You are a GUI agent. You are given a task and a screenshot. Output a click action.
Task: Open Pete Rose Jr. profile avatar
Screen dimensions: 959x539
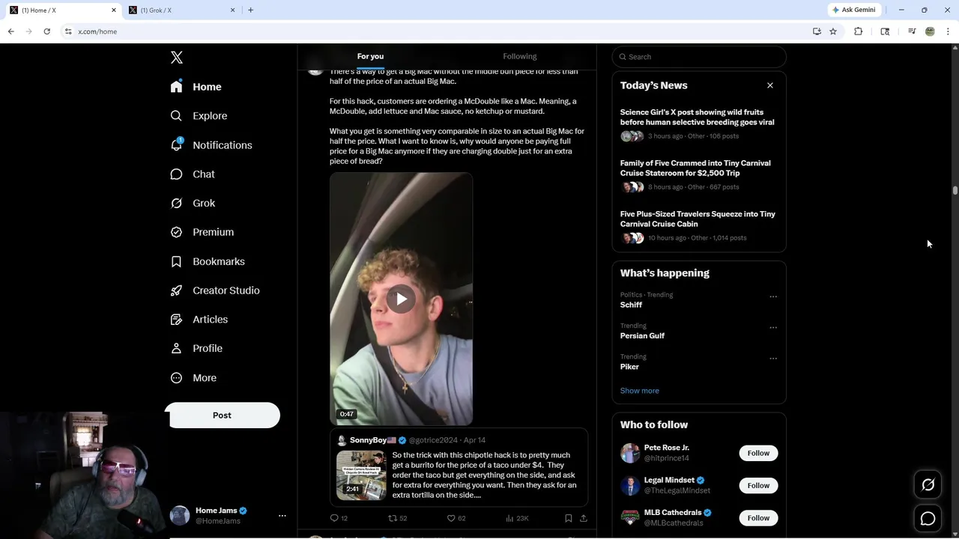click(630, 453)
